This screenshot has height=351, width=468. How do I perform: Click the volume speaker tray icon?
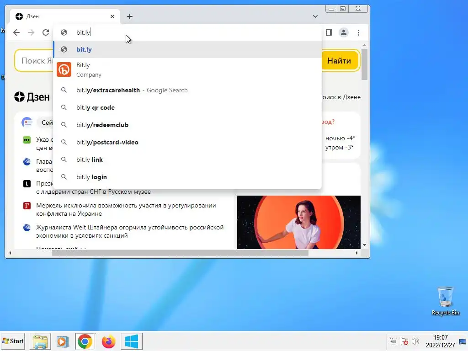415,341
